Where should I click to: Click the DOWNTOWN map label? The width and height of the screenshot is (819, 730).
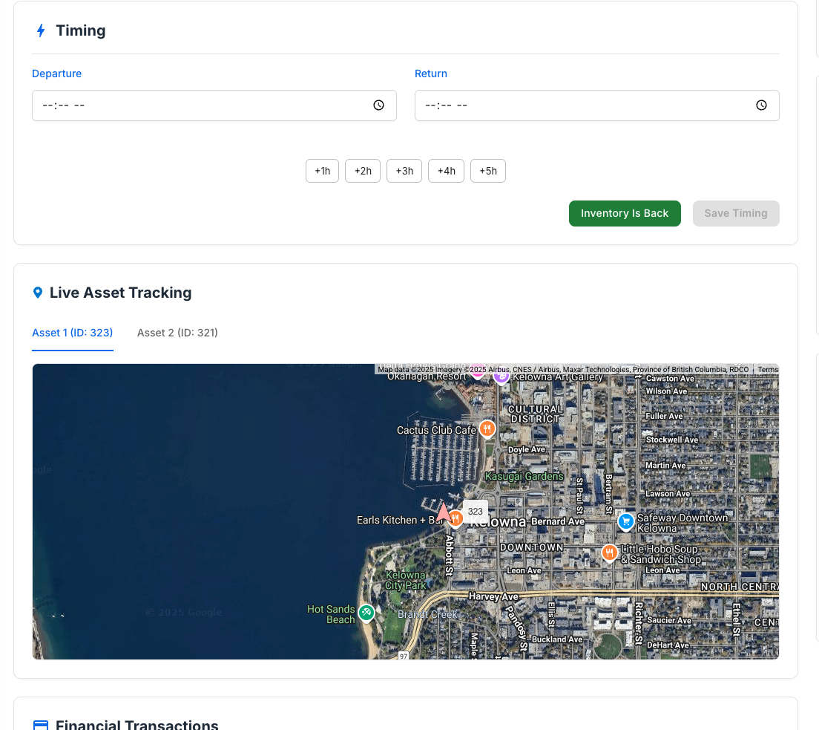click(x=532, y=547)
